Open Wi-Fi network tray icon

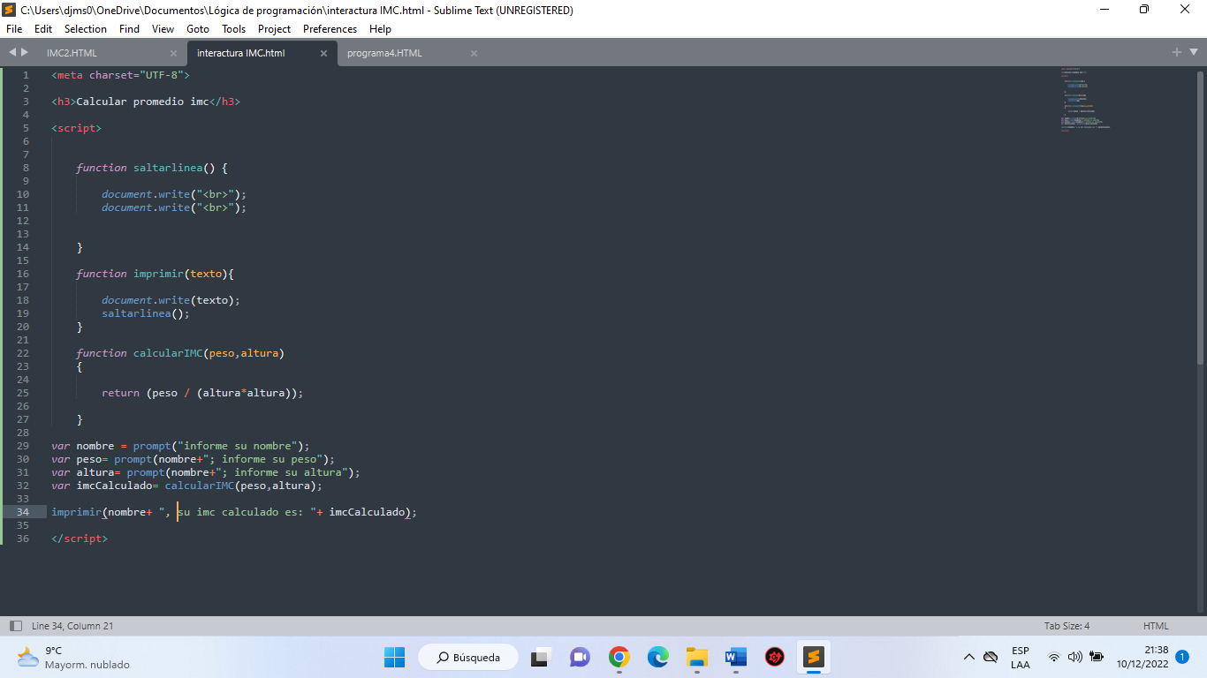tap(1054, 657)
